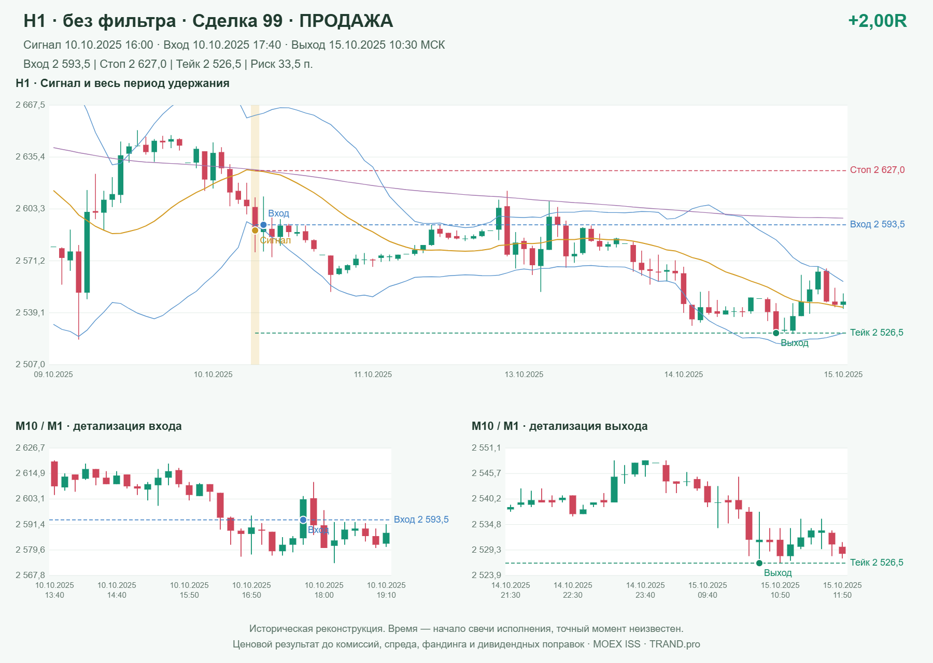933x663 pixels.
Task: Click the 2 626,7 price label in entry detail
Action: click(x=30, y=448)
